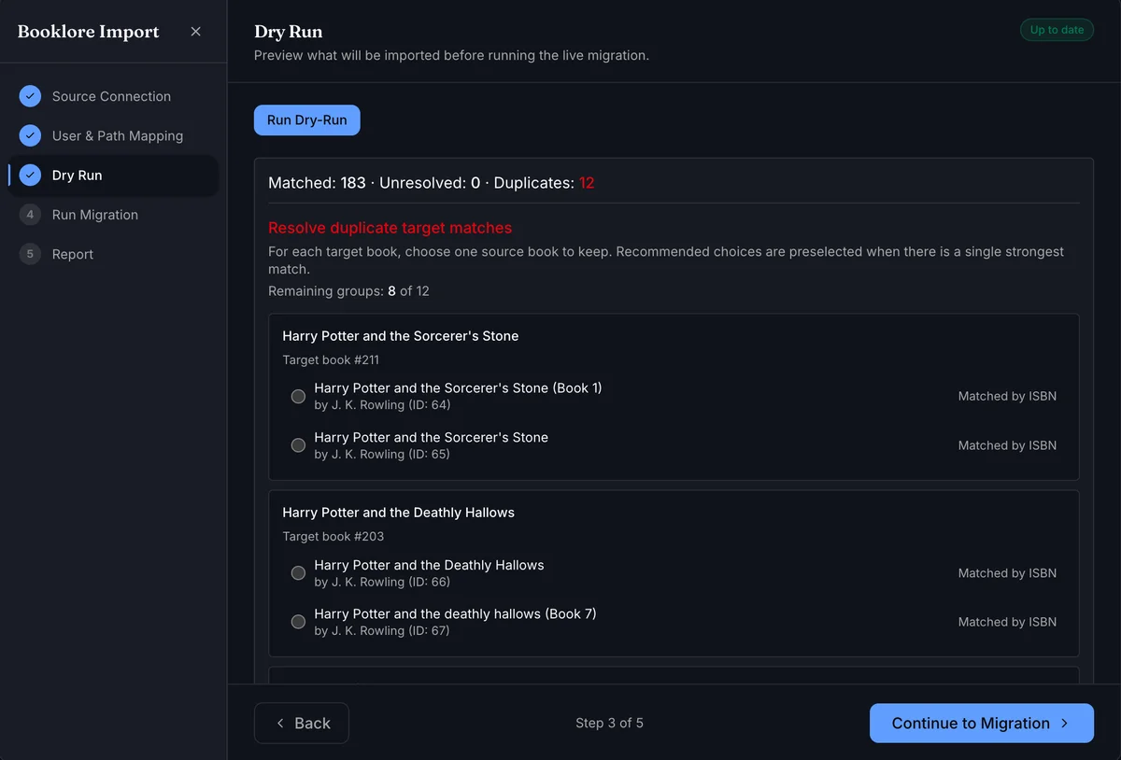Click the Dry Run step checkmark icon
The width and height of the screenshot is (1121, 760).
pos(30,175)
